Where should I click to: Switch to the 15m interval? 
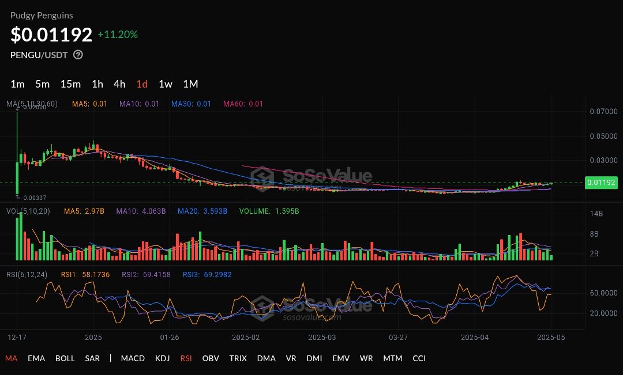coord(70,84)
